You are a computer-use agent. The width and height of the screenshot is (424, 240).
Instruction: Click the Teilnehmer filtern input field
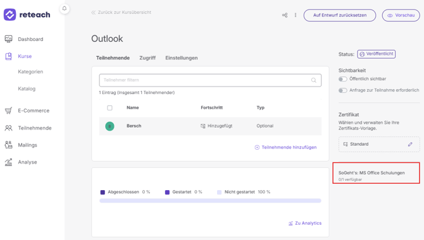click(x=210, y=80)
